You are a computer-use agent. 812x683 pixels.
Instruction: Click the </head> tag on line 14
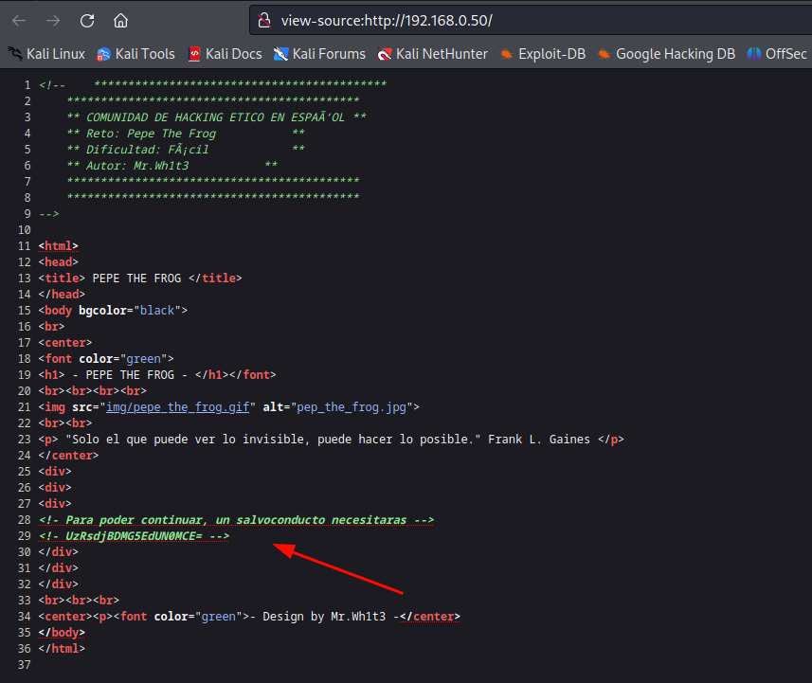pyautogui.click(x=62, y=294)
